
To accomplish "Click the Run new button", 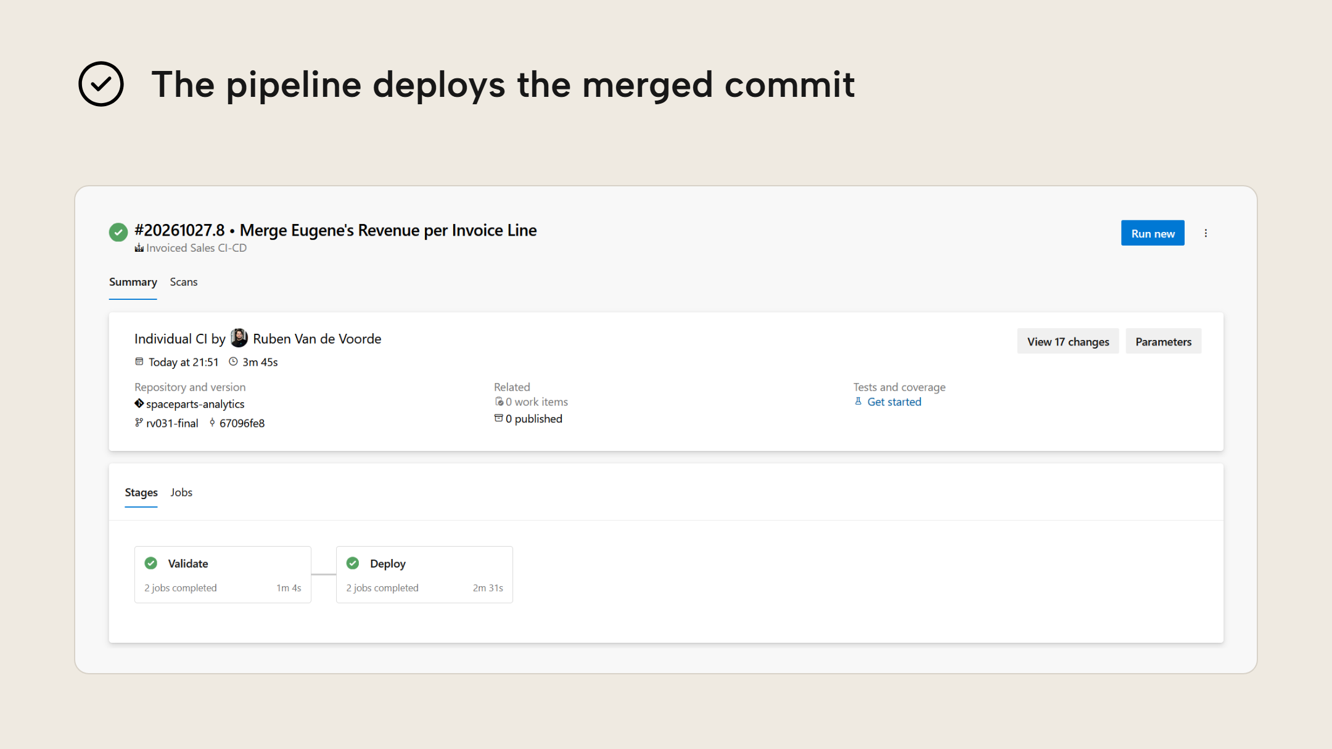I will coord(1153,233).
